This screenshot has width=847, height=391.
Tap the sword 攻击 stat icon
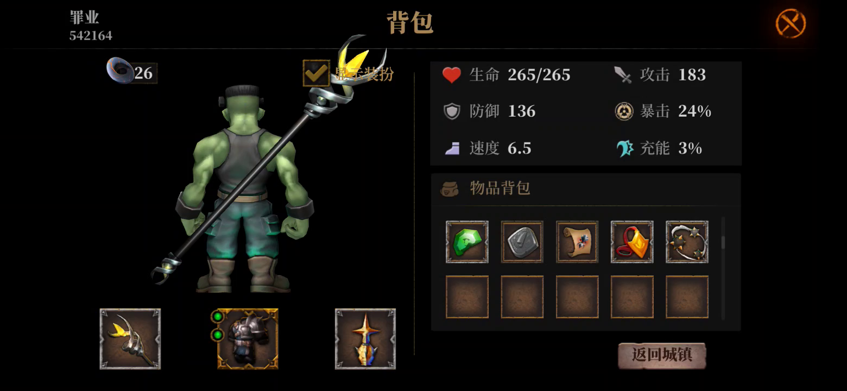pyautogui.click(x=623, y=75)
